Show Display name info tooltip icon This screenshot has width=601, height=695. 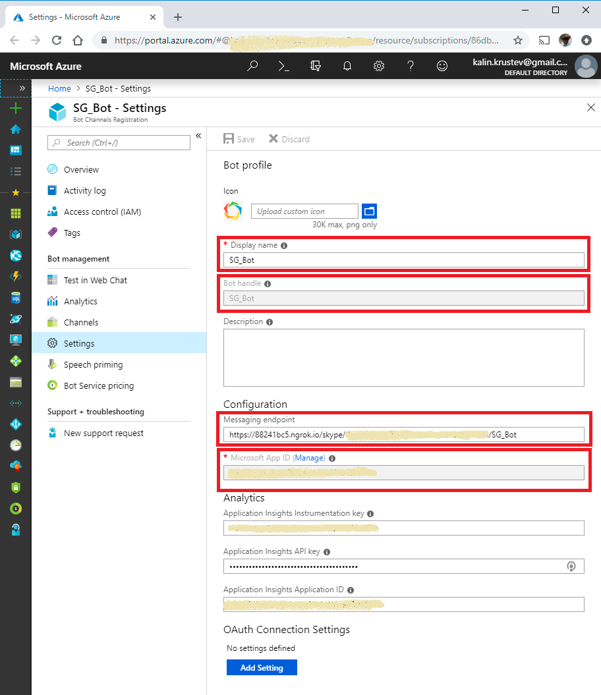click(x=284, y=246)
